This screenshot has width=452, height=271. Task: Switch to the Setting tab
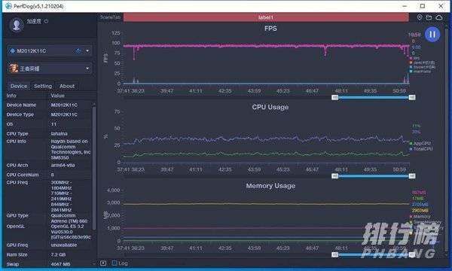point(43,86)
